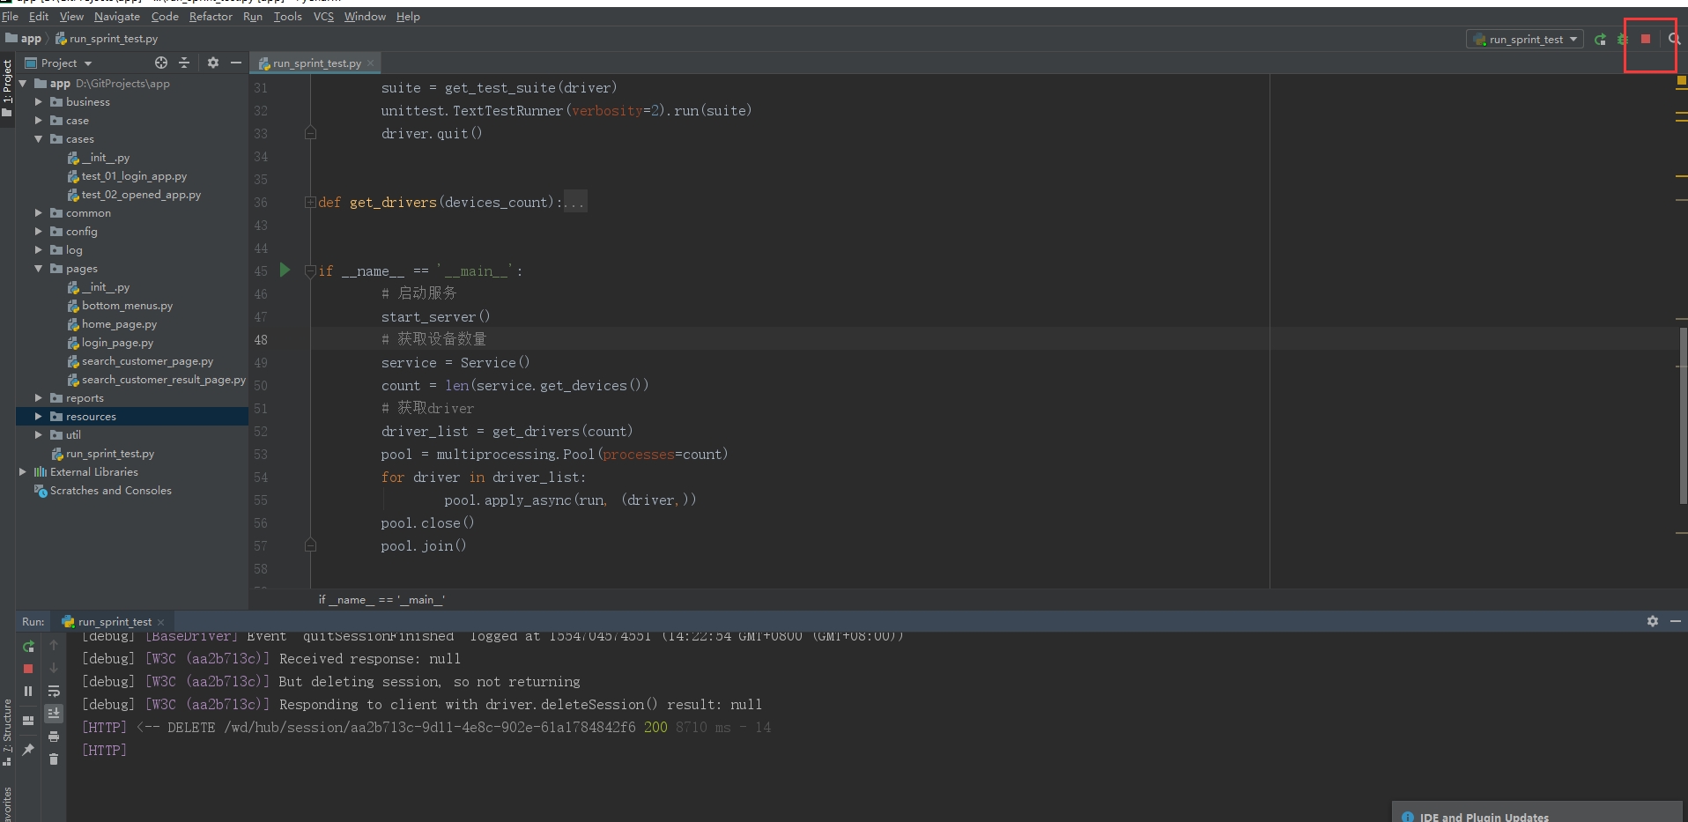Clear Run console with the trash icon
1688x822 pixels.
[54, 759]
